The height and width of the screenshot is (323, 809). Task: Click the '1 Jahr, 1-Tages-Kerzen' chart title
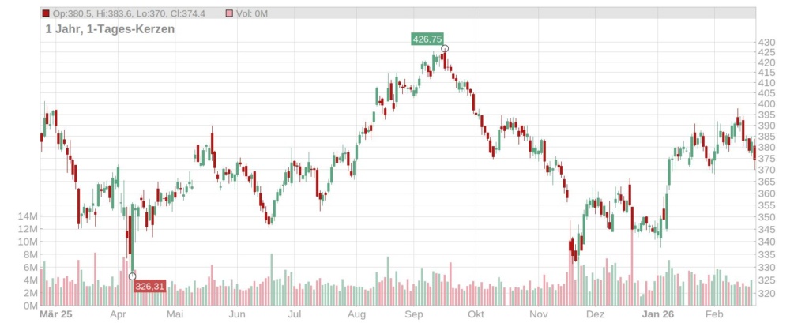pos(110,29)
